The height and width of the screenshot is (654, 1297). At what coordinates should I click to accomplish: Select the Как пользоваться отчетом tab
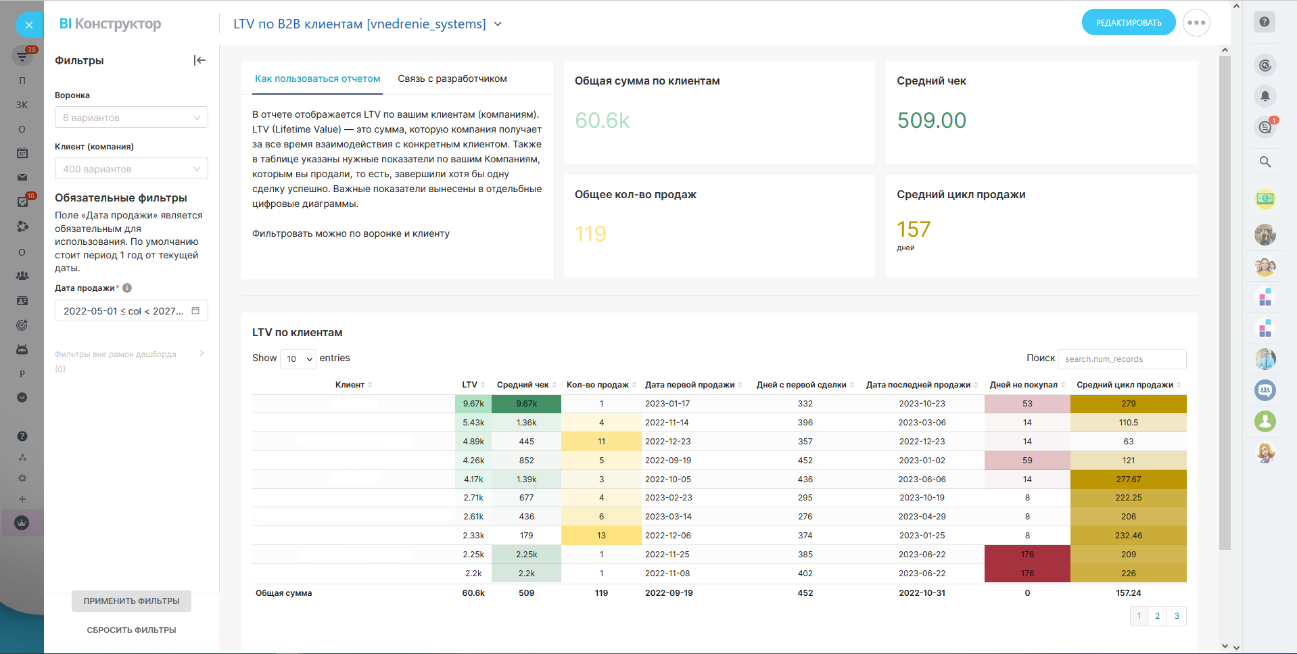pos(317,78)
